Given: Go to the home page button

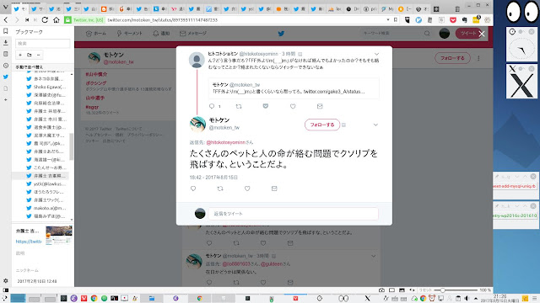Looking at the screenshot, I should click(x=57, y=20).
